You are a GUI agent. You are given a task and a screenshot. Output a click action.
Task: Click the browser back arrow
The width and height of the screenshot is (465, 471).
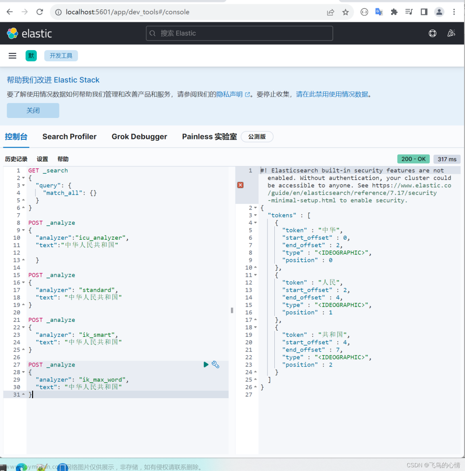pos(10,12)
